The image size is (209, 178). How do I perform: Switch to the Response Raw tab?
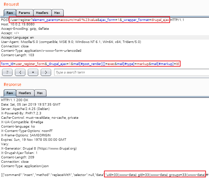pos(10,93)
